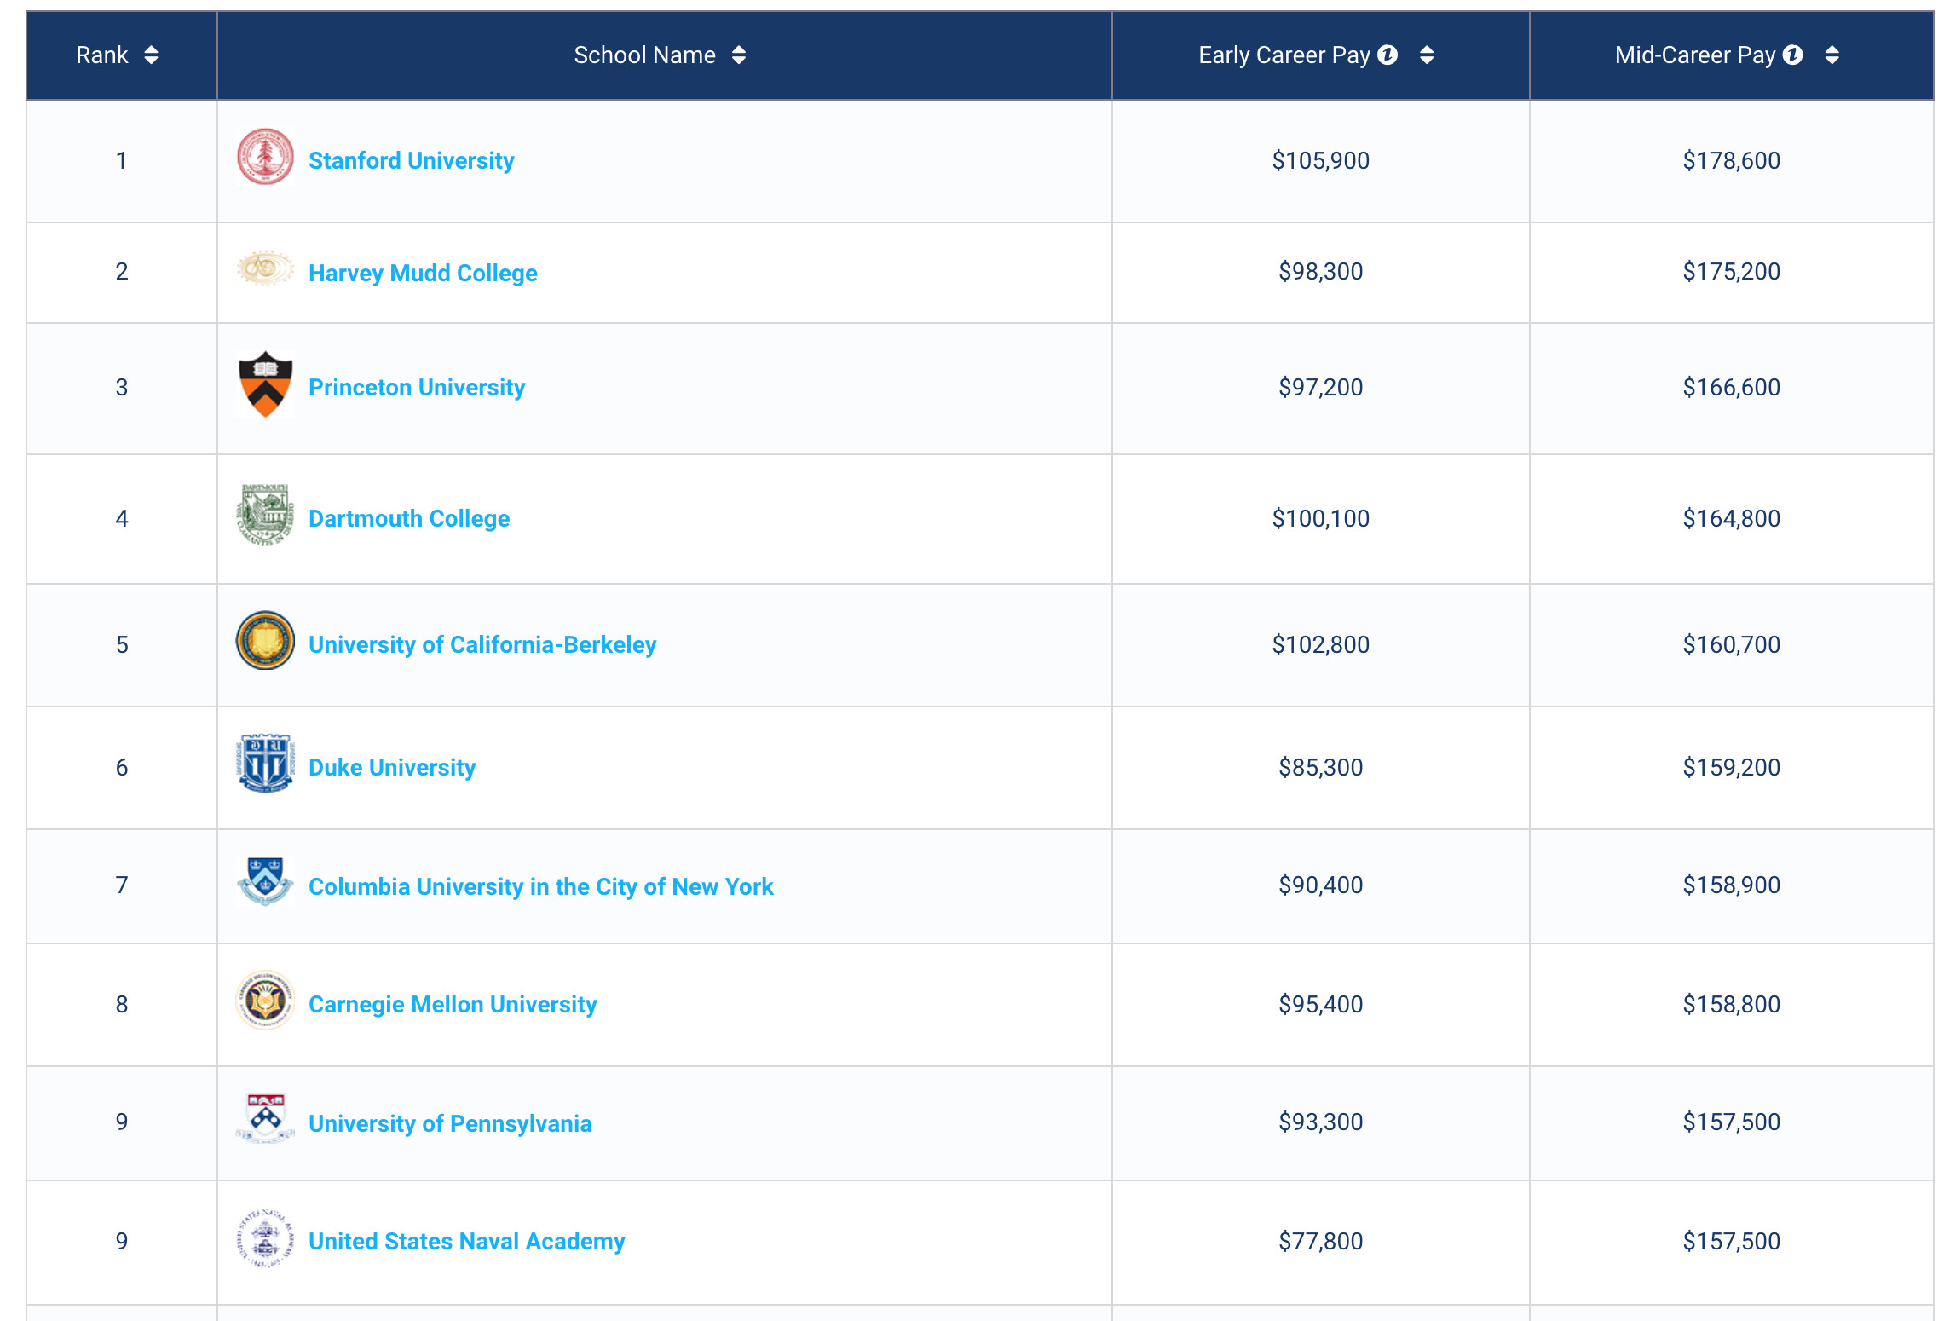Screen dimensions: 1950x1321
Task: Click rank number 2 cell
Action: pos(122,272)
